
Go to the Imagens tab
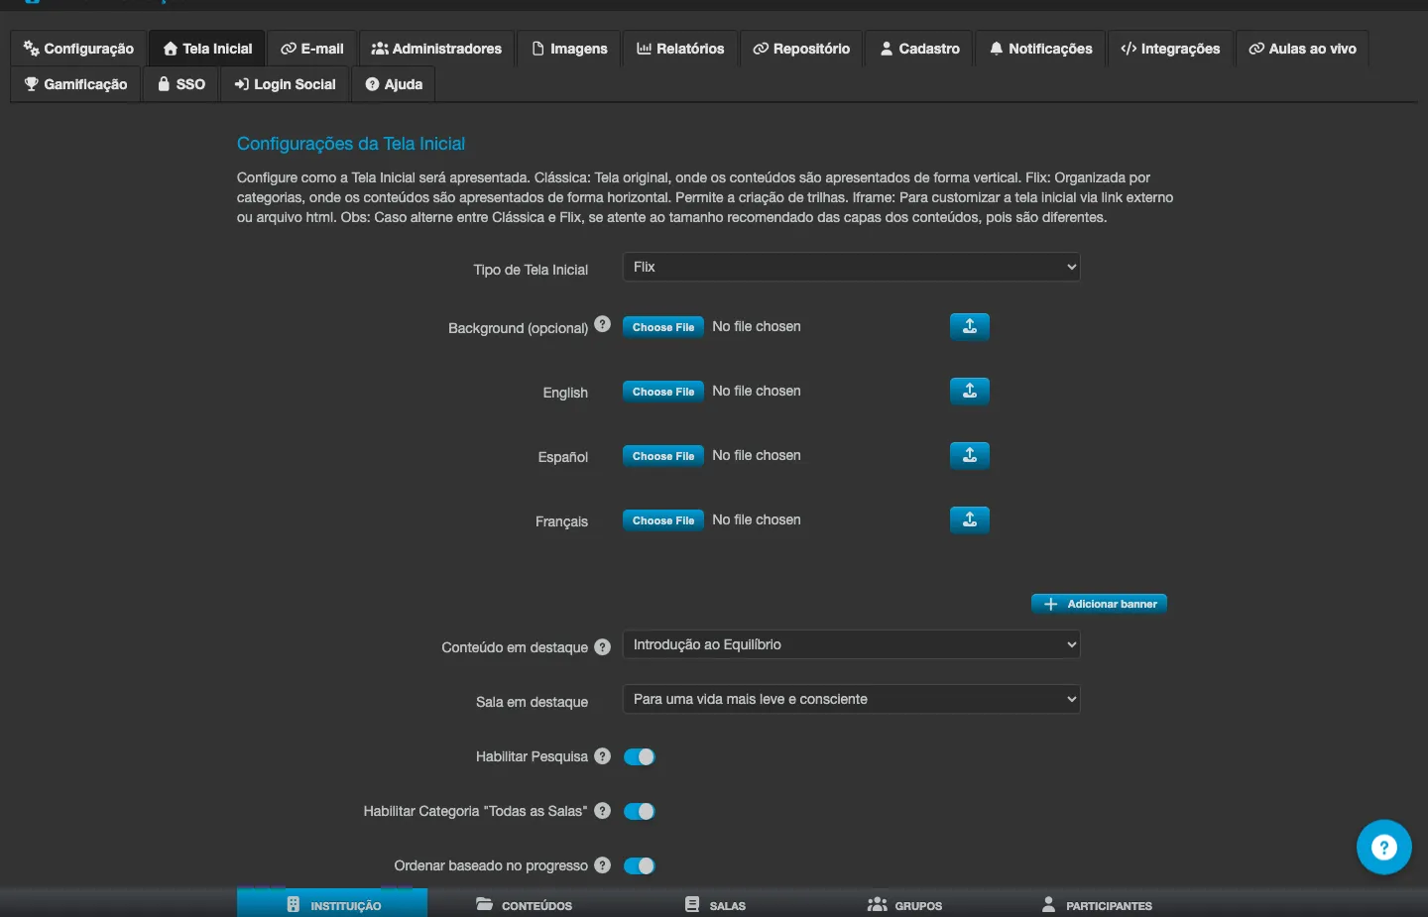(x=569, y=49)
